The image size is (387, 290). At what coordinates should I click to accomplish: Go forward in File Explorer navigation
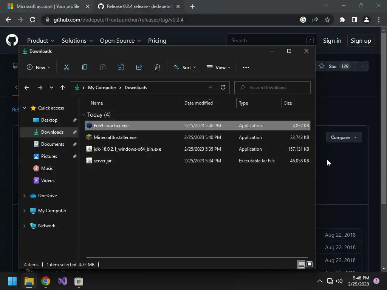pyautogui.click(x=40, y=88)
